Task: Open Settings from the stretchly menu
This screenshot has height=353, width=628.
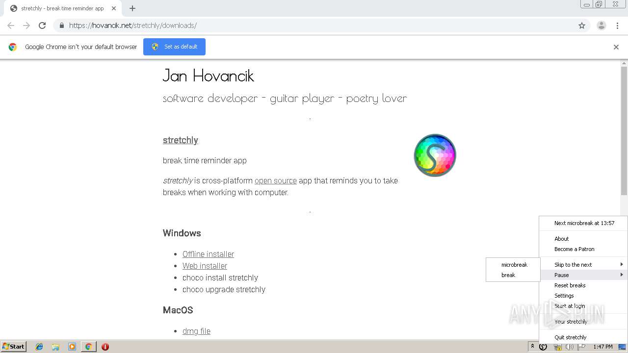Action: (x=583, y=296)
